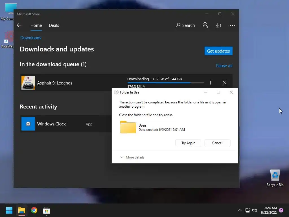
Task: Close the Microsoft Store window
Action: click(233, 14)
